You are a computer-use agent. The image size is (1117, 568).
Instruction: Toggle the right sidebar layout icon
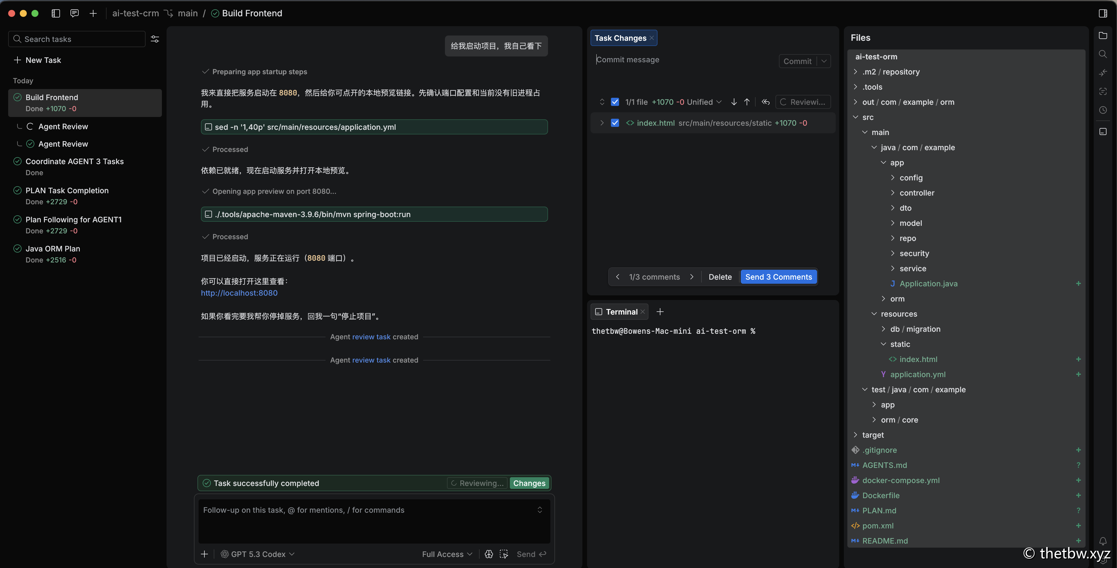[1103, 13]
